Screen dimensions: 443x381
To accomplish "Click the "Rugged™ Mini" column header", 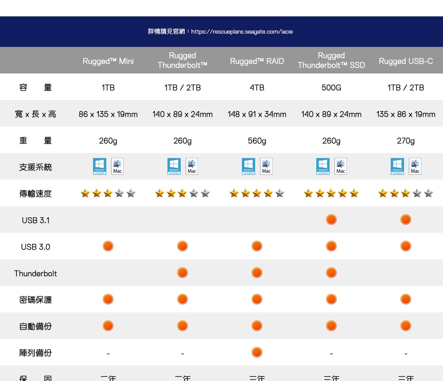I will [108, 61].
